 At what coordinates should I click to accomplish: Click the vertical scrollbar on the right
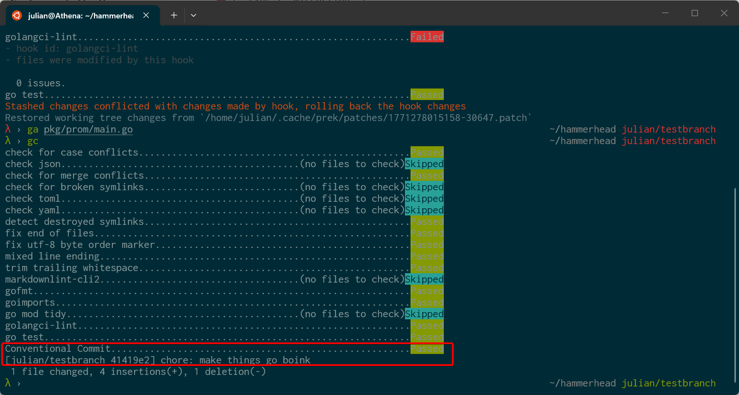(x=735, y=282)
